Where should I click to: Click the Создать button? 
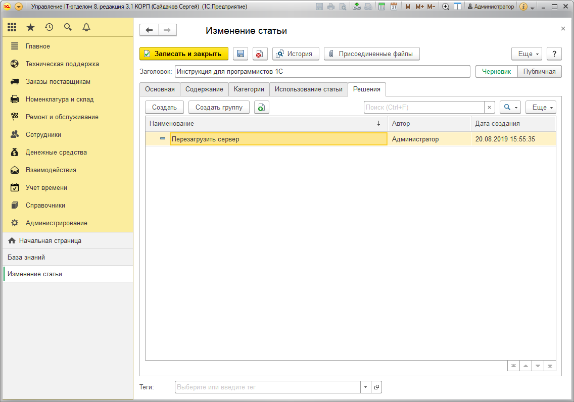[164, 107]
